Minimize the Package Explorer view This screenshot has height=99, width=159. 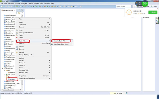pos(19,10)
